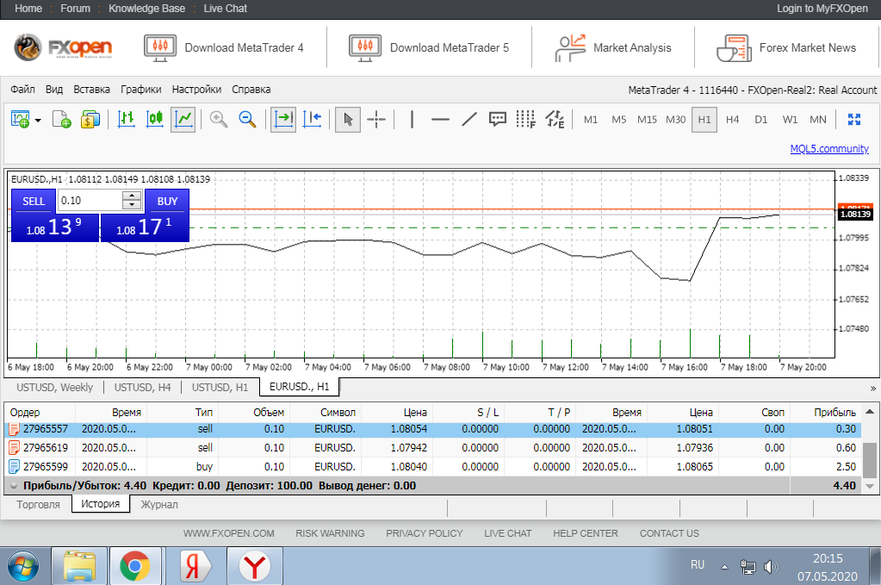Open the Торговля terminal tab
Screen dimensions: 881x585
pyautogui.click(x=38, y=505)
